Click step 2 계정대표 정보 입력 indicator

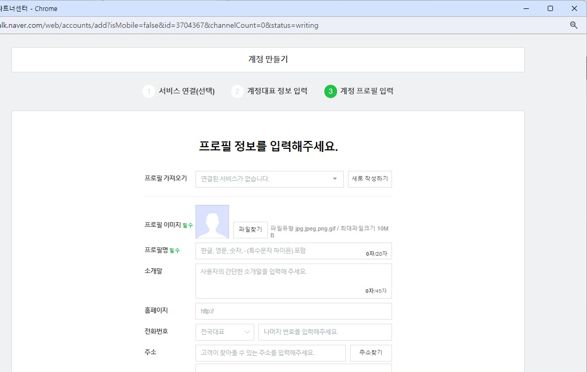(x=237, y=91)
